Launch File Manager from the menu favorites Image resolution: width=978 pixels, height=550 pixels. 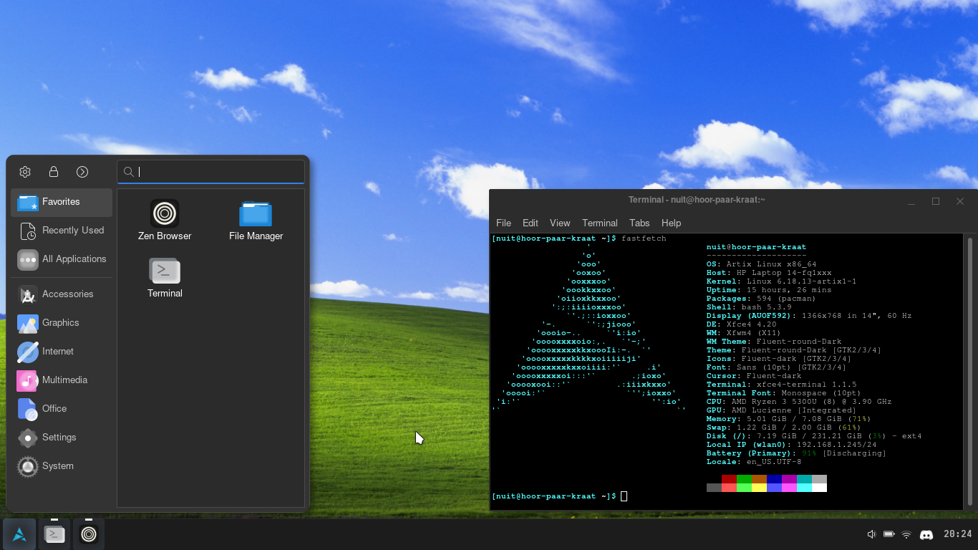(x=256, y=220)
